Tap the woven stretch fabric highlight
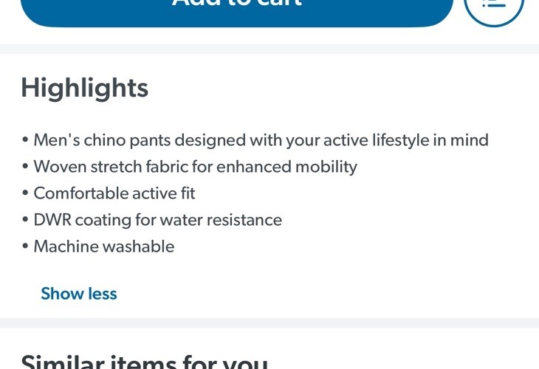This screenshot has height=369, width=539. tap(195, 167)
